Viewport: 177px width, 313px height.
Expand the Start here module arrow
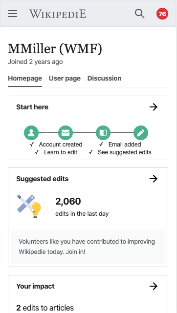pos(154,107)
